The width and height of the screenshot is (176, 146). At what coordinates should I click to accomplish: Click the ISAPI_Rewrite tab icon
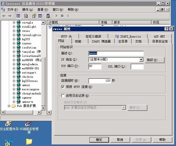point(117,36)
